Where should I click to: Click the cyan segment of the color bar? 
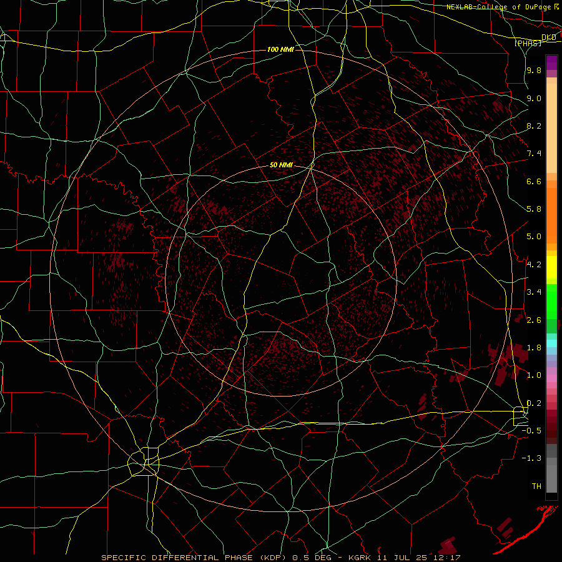pyautogui.click(x=551, y=343)
